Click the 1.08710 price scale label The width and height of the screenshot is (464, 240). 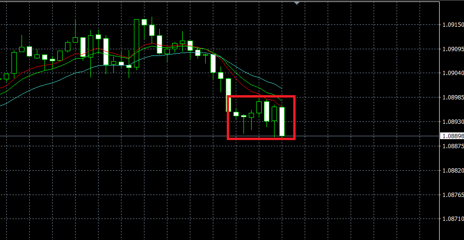453,219
